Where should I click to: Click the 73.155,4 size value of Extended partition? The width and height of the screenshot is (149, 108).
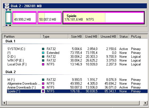coord(76,53)
